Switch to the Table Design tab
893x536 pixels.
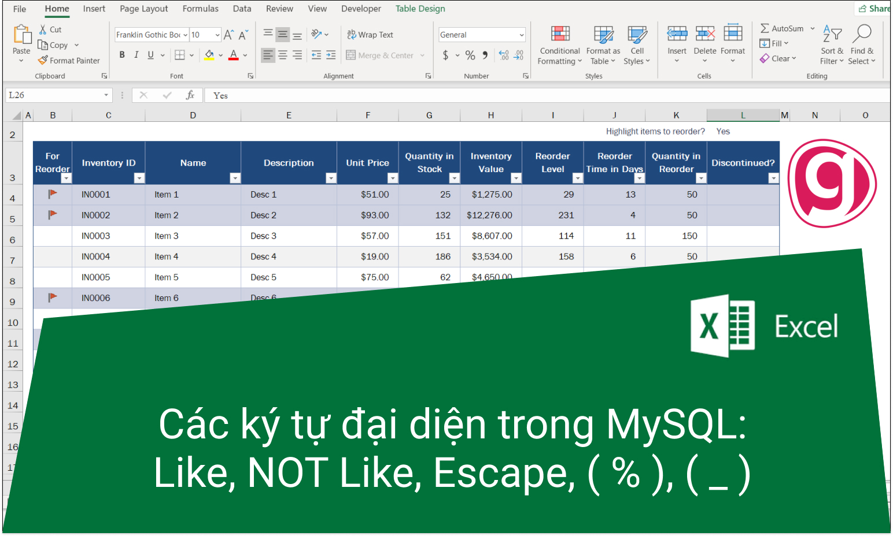[x=420, y=9]
